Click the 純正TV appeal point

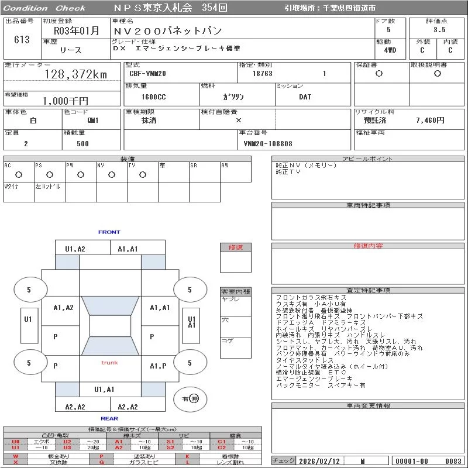click(x=288, y=171)
